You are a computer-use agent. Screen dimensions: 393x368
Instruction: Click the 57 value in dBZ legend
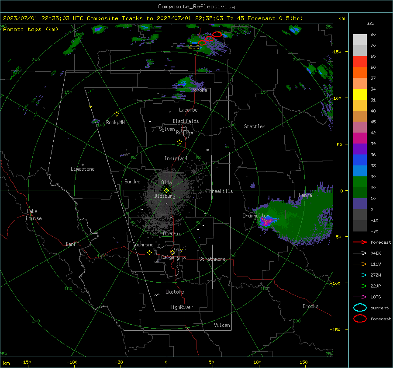coord(373,78)
